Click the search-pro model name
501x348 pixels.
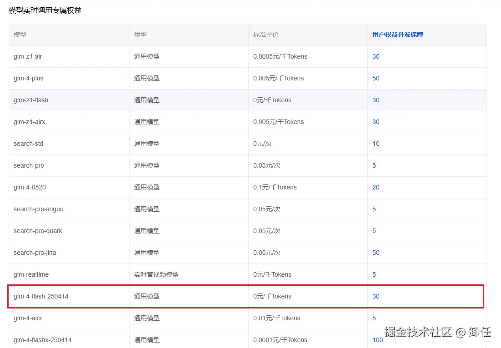coord(29,165)
